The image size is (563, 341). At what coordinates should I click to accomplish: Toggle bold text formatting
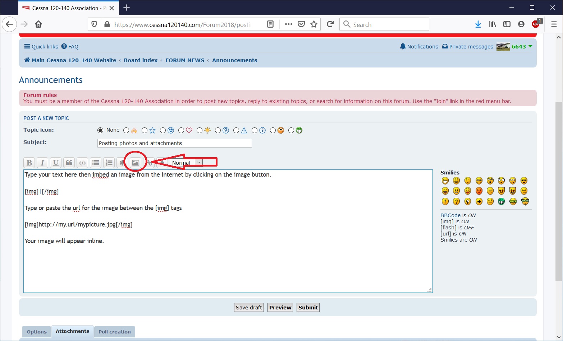point(29,163)
